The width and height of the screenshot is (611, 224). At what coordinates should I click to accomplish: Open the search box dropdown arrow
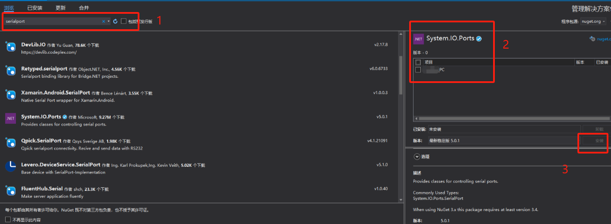[108, 21]
